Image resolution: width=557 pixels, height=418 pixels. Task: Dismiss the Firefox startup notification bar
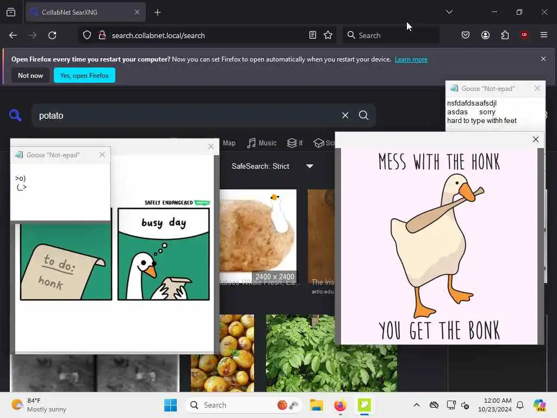pyautogui.click(x=543, y=59)
